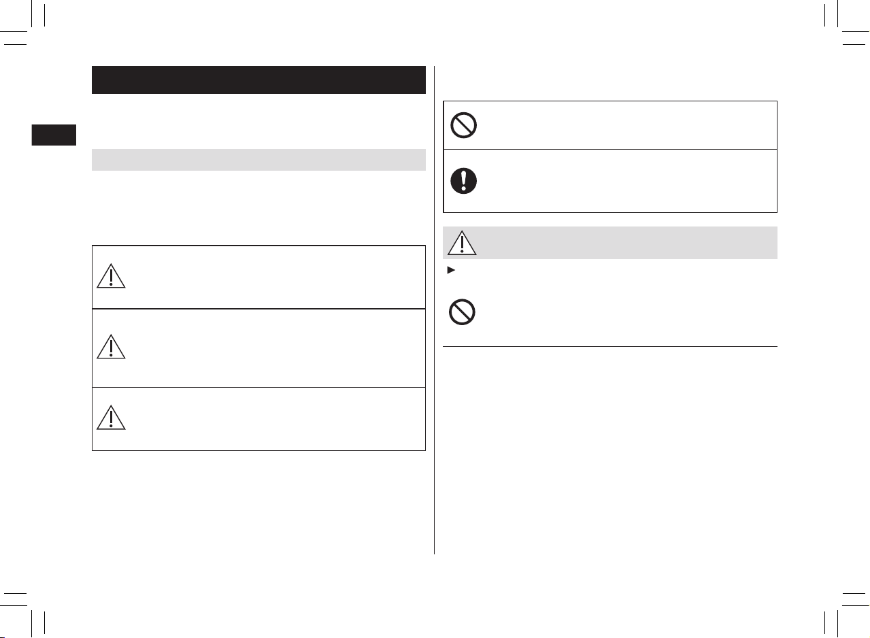Click the warning triangle in the last table row
The height and width of the screenshot is (638, 870).
point(111,416)
